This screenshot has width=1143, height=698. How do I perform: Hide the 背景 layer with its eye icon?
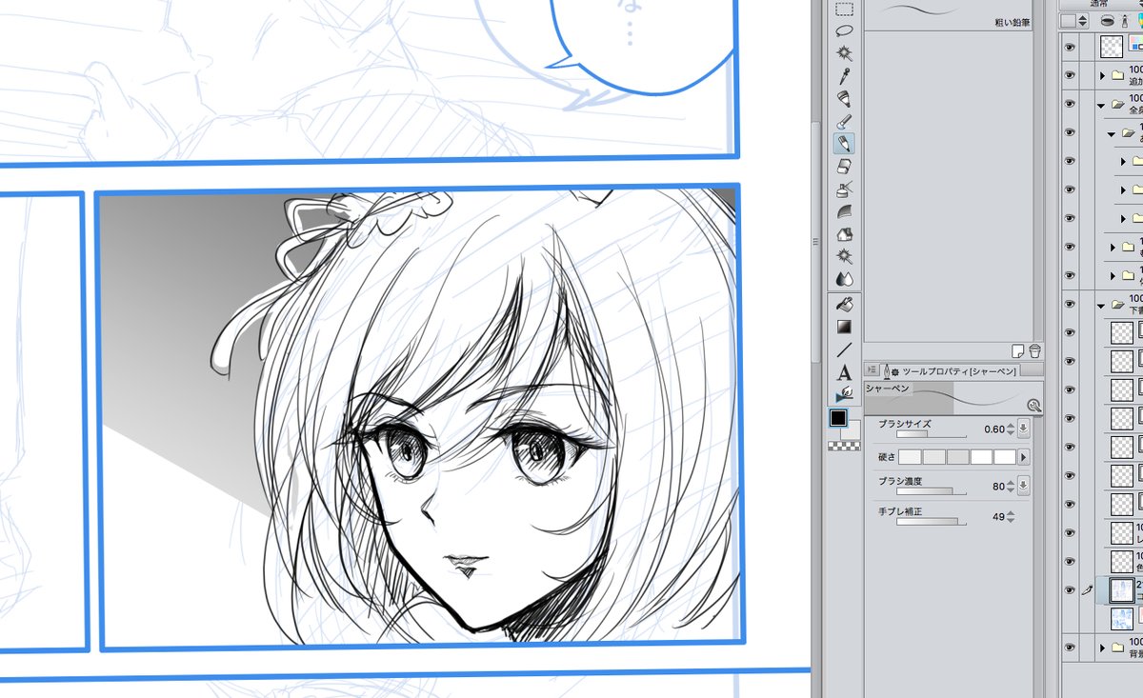click(1069, 646)
